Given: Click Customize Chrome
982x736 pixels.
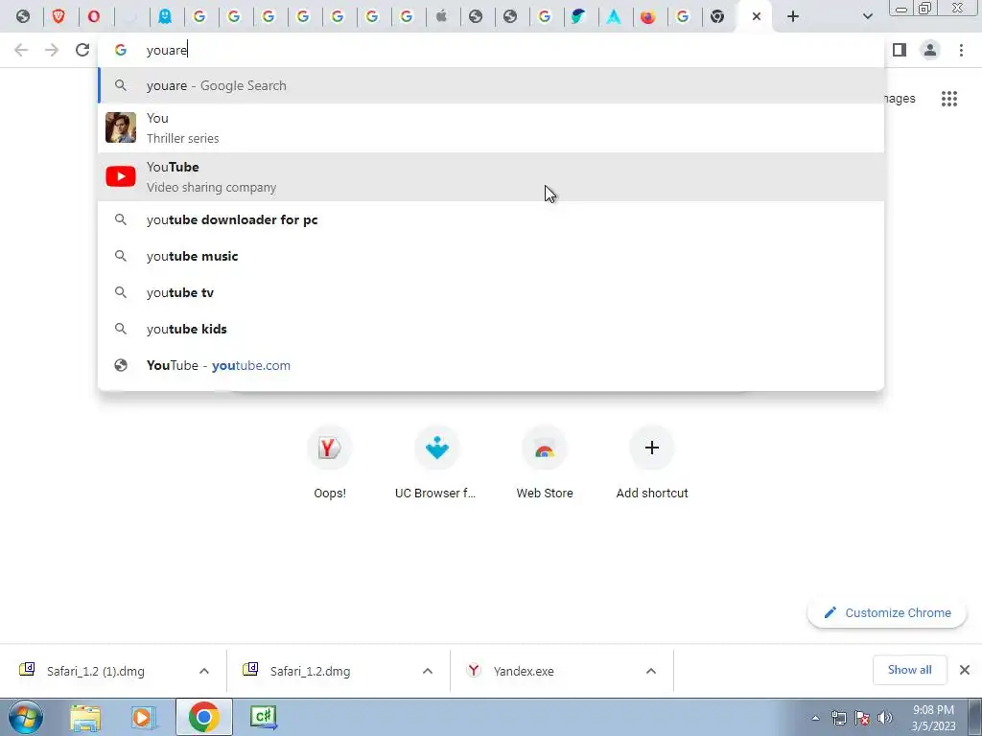Looking at the screenshot, I should click(x=887, y=612).
